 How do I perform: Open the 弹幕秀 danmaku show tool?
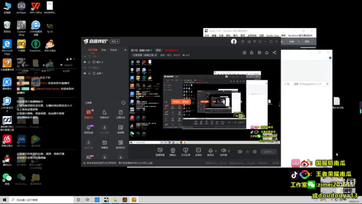point(105,144)
